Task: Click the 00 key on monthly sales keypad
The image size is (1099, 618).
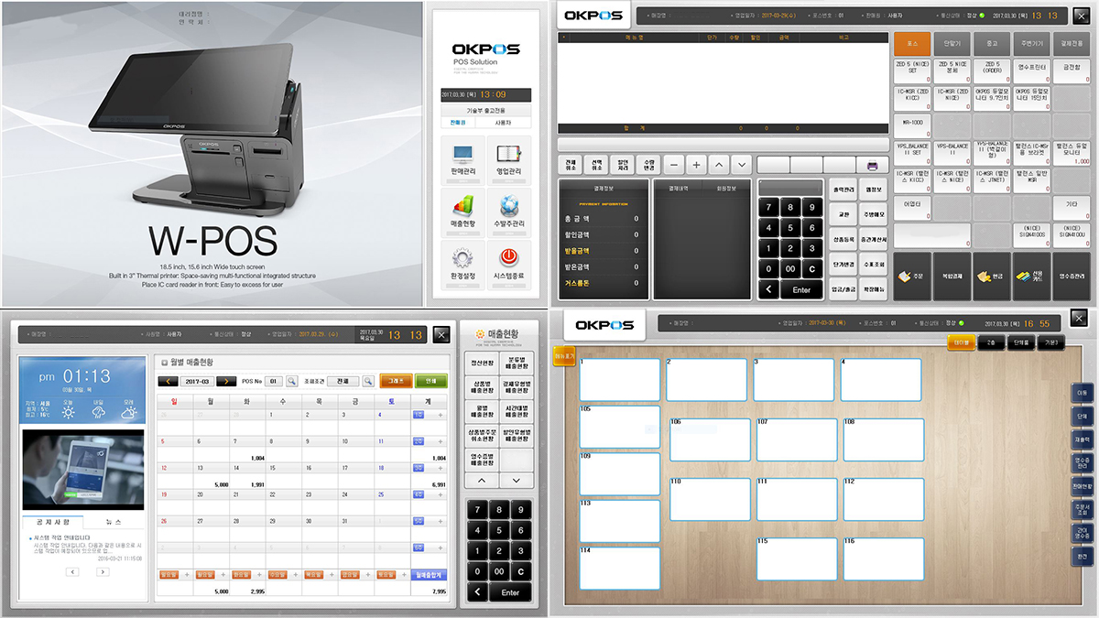Action: point(498,571)
